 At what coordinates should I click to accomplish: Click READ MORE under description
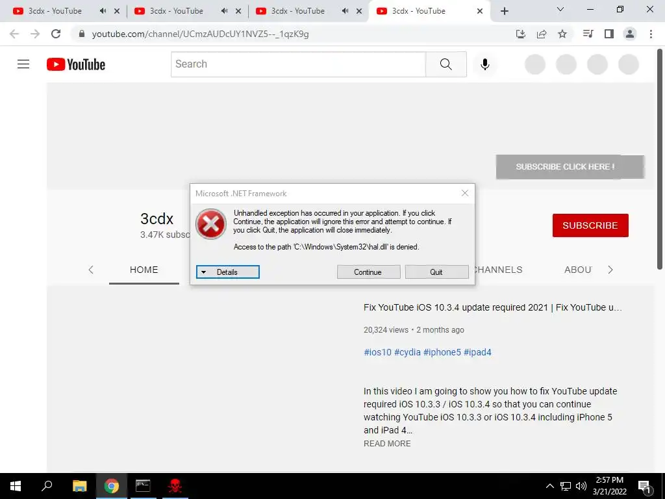(387, 443)
